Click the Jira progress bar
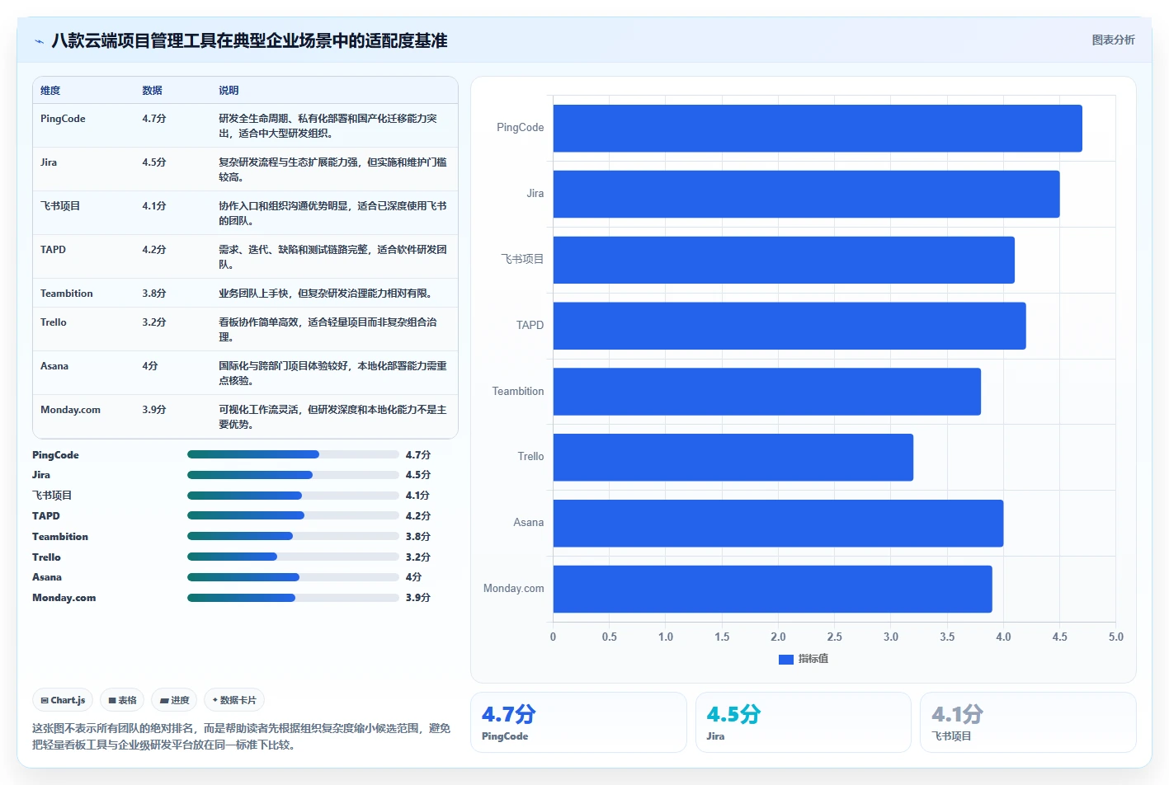Screen dimensions: 1169x785 pyautogui.click(x=293, y=475)
